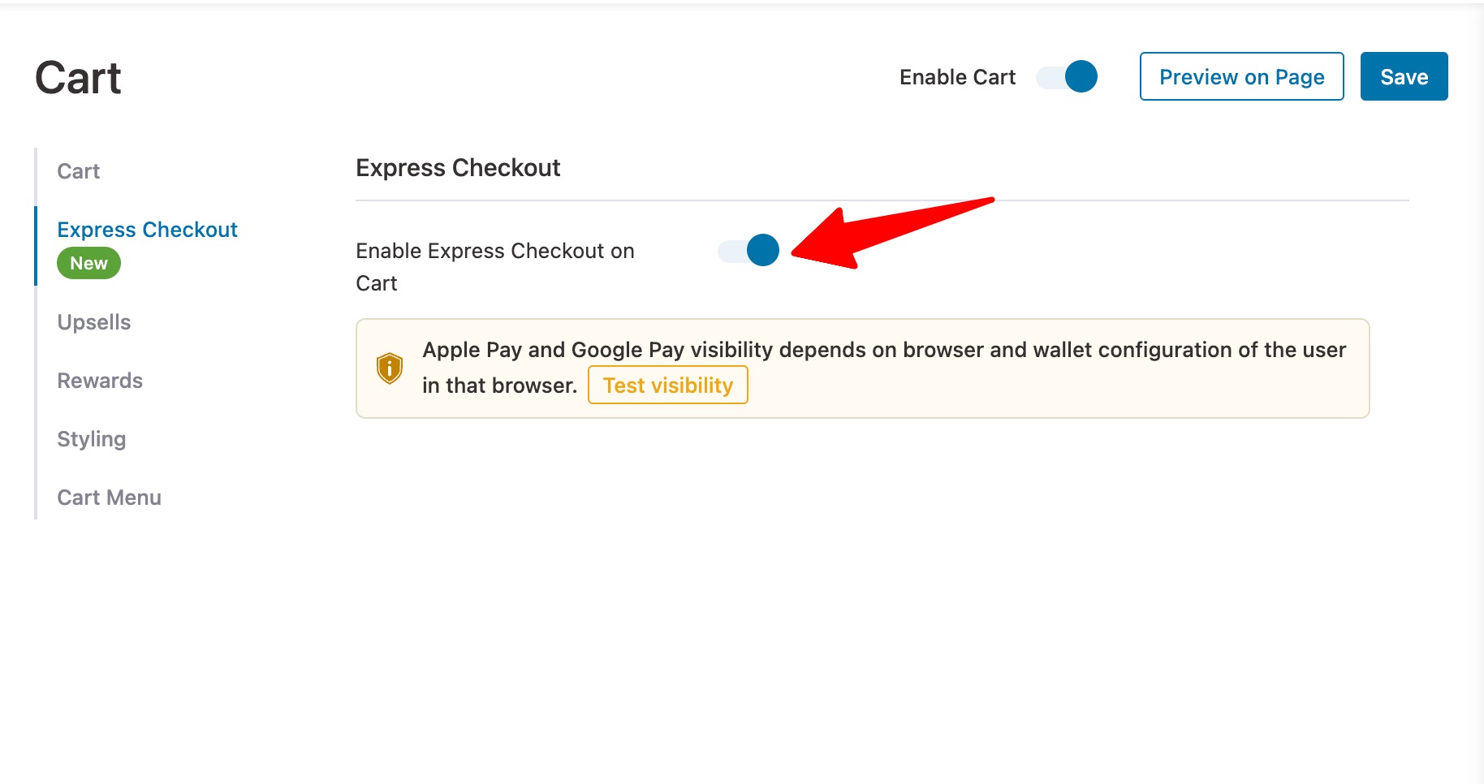Select the Upsells sidebar item
The width and height of the screenshot is (1484, 784).
[x=93, y=322]
